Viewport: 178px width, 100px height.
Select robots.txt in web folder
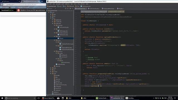point(57,90)
